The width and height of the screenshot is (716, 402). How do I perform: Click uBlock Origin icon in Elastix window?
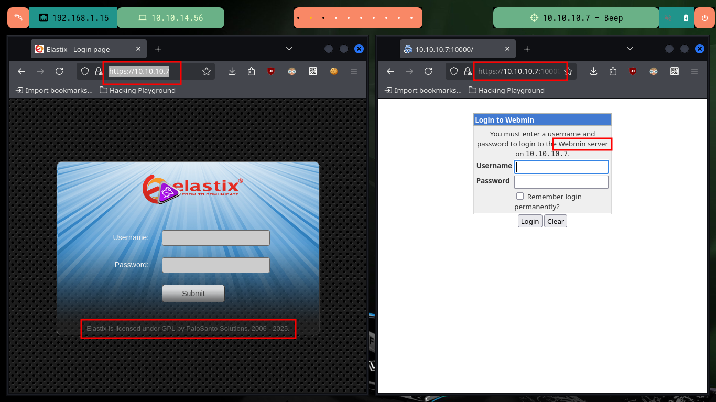[x=271, y=71]
